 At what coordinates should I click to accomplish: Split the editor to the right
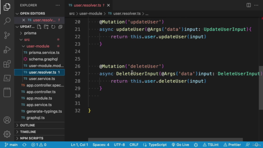coord(249,5)
